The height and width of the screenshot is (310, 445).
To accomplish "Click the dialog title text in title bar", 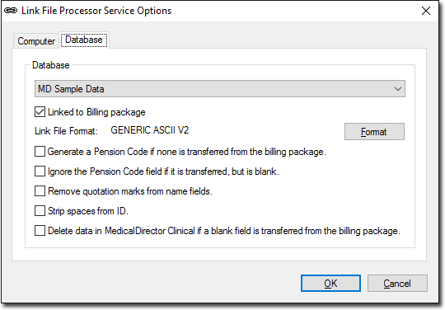I will (x=96, y=11).
